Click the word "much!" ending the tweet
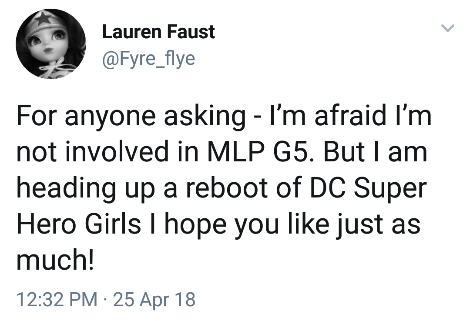This screenshot has width=470, height=321. [55, 259]
